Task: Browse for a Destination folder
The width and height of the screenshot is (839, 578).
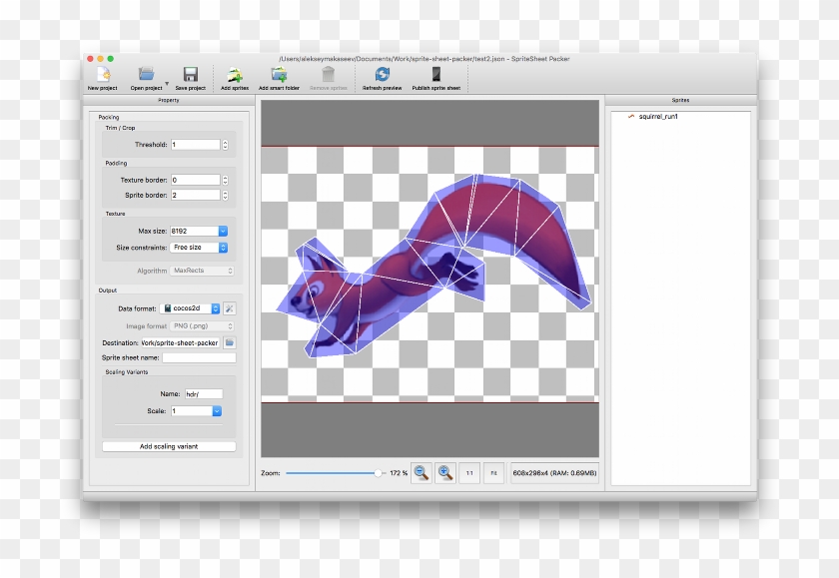Action: tap(229, 340)
